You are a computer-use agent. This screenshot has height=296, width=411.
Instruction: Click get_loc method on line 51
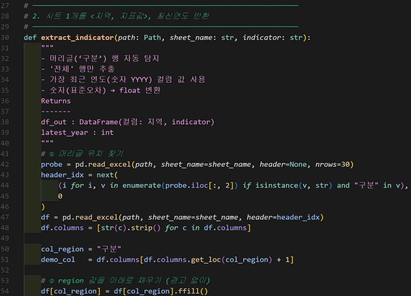[x=206, y=260]
